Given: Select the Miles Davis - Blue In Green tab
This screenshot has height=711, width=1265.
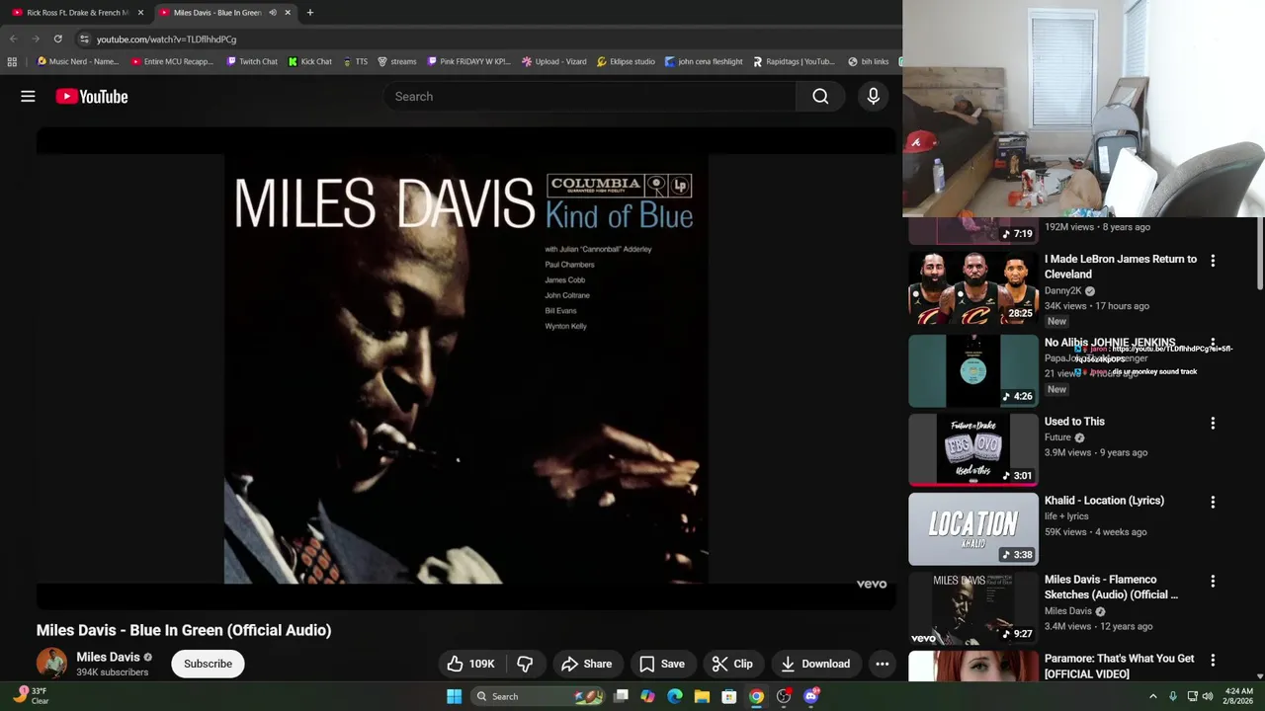Looking at the screenshot, I should point(219,12).
